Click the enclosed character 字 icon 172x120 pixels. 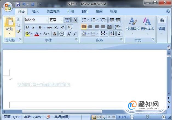[62, 34]
